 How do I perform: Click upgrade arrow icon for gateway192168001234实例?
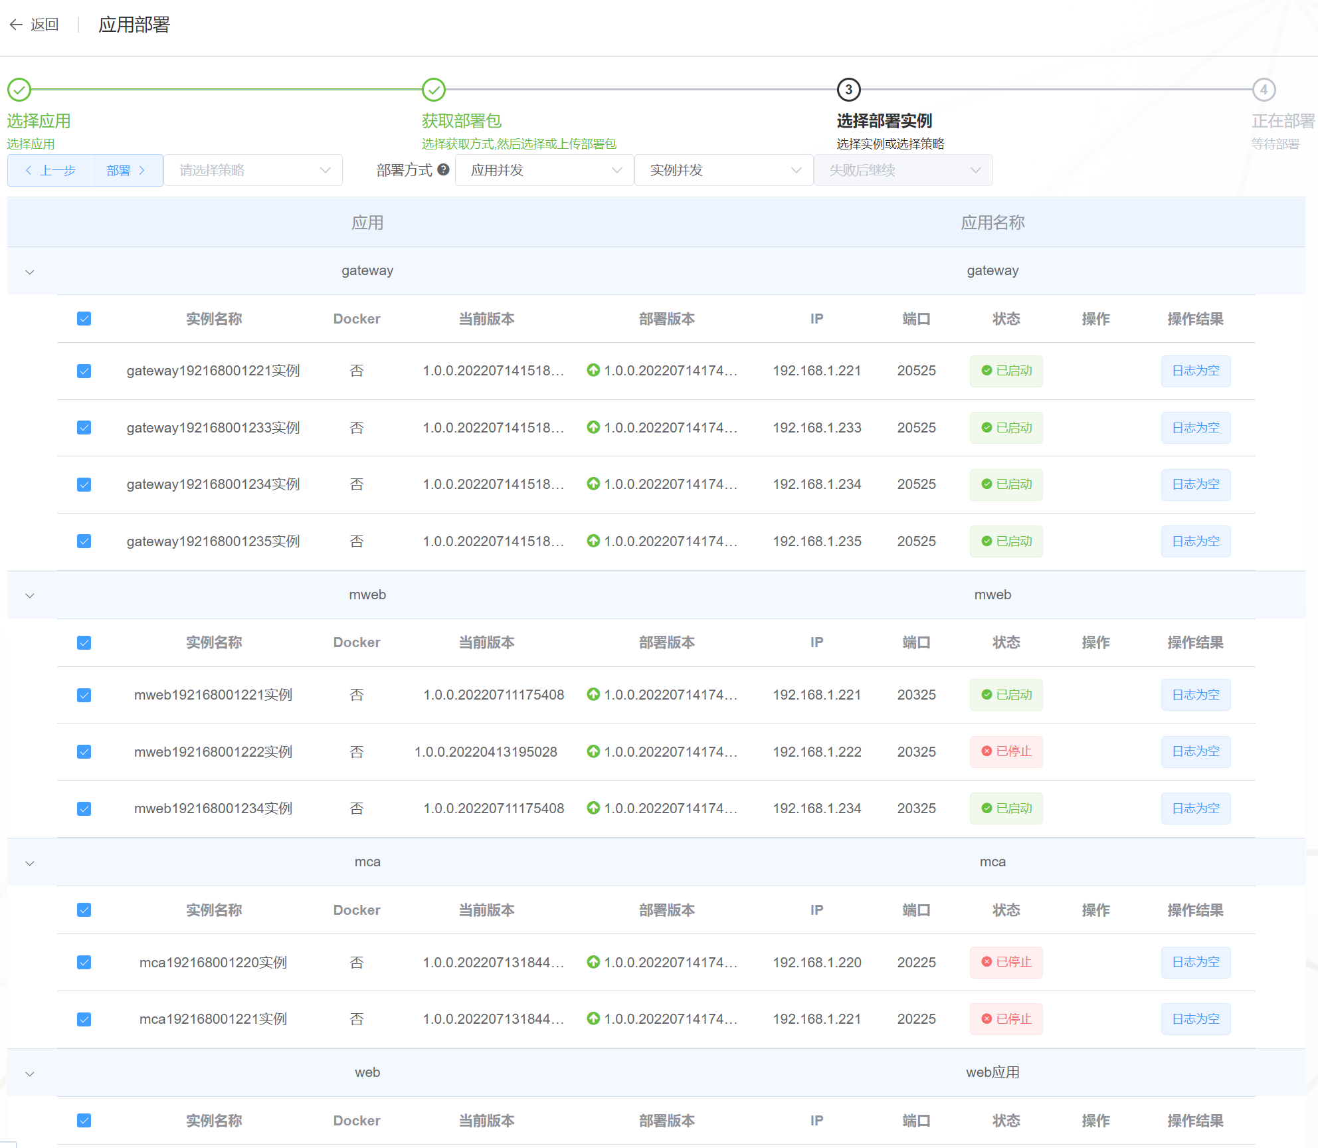tap(593, 484)
